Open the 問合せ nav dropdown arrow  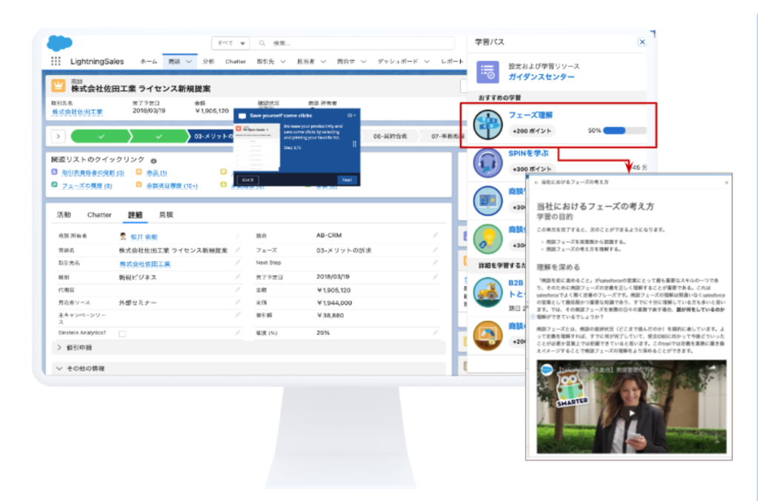[364, 62]
